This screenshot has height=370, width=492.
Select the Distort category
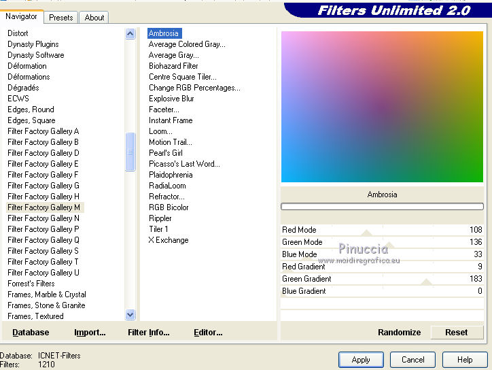pos(18,33)
